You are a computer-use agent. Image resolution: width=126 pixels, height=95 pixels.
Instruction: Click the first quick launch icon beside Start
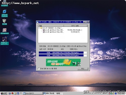10,93
